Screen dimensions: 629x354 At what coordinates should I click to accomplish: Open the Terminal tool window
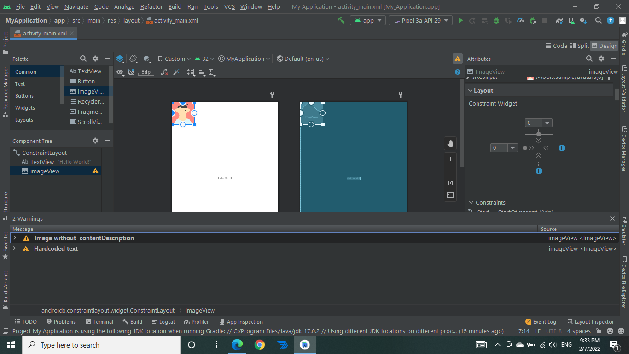[99, 322]
